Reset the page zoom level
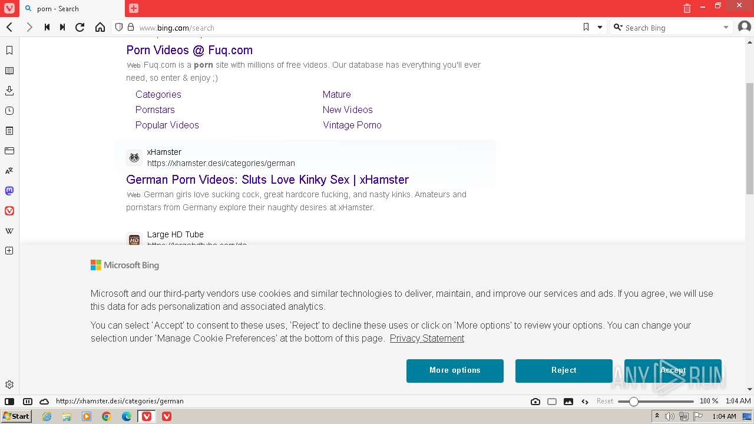The width and height of the screenshot is (754, 424). pyautogui.click(x=605, y=401)
